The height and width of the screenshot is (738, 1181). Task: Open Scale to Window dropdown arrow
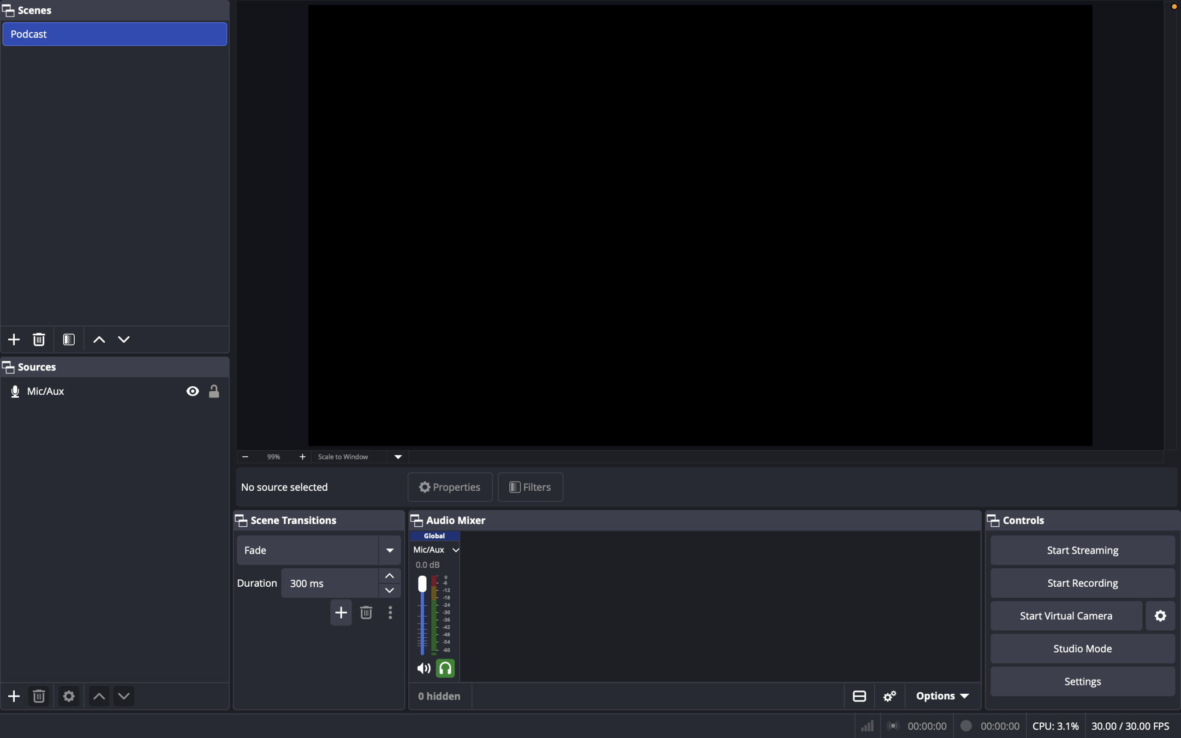398,457
